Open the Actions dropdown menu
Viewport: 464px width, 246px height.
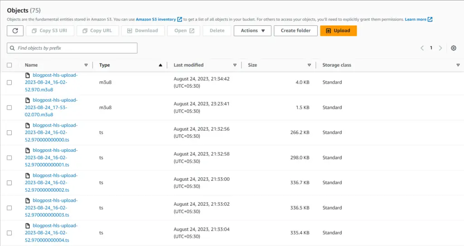(252, 31)
